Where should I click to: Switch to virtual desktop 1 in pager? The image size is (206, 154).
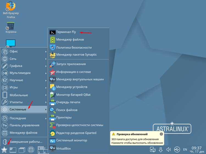point(40,148)
